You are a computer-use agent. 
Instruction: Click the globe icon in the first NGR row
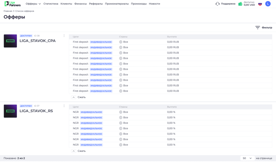pyautogui.click(x=120, y=112)
